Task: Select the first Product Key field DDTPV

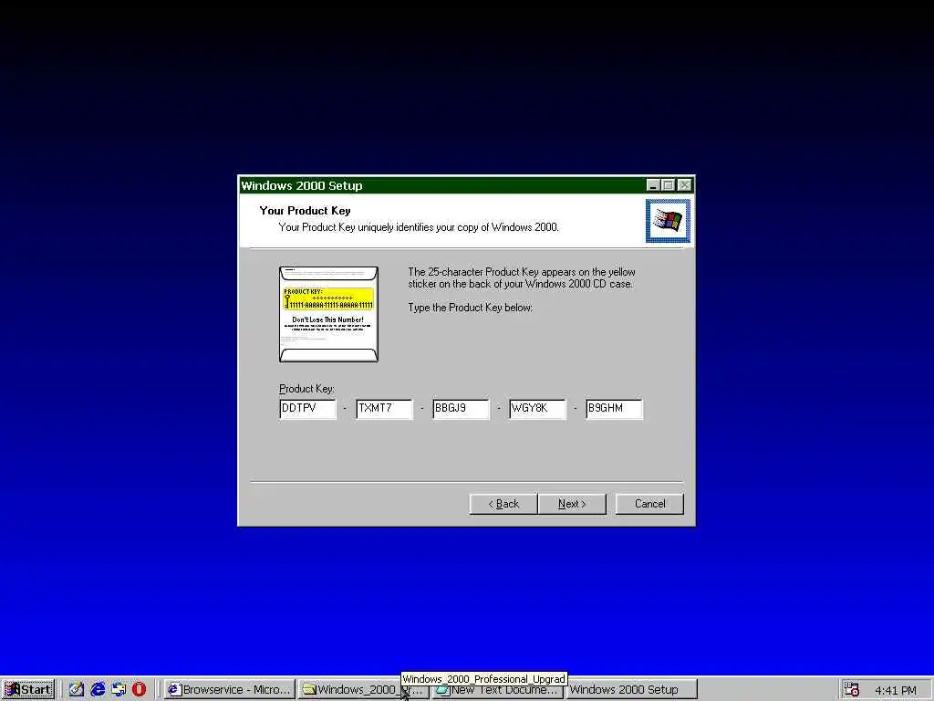Action: [x=307, y=409]
